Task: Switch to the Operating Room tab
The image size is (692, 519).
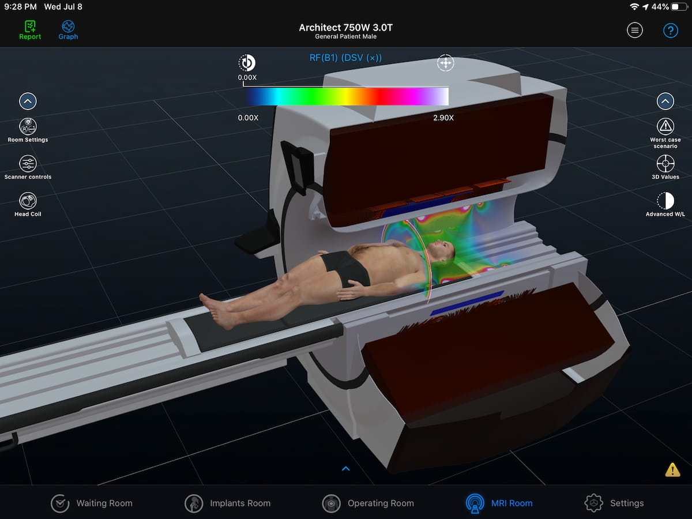Action: (368, 503)
